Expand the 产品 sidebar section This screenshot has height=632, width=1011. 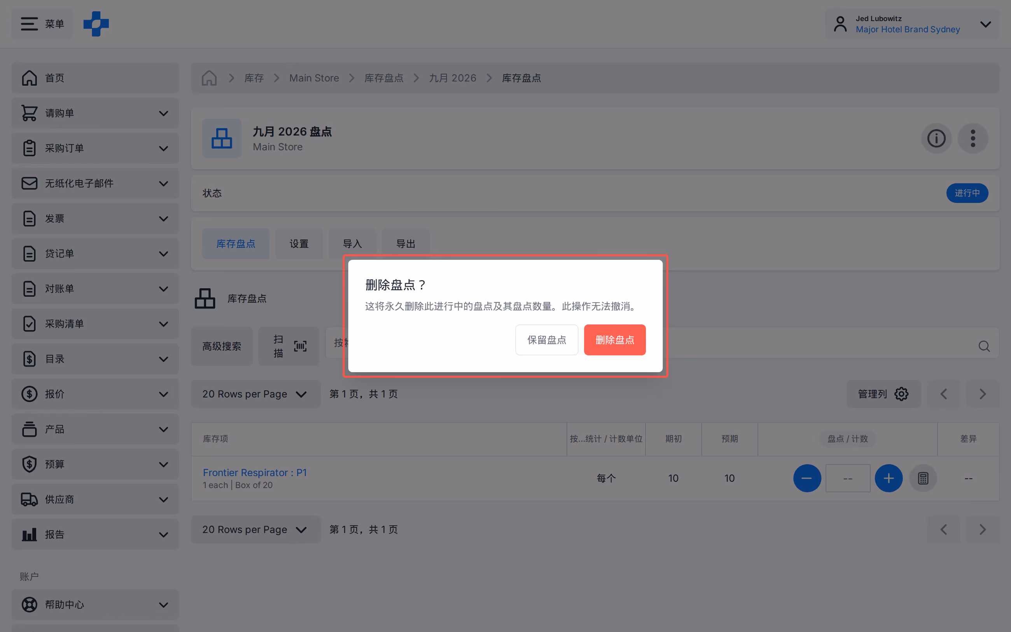click(x=95, y=429)
